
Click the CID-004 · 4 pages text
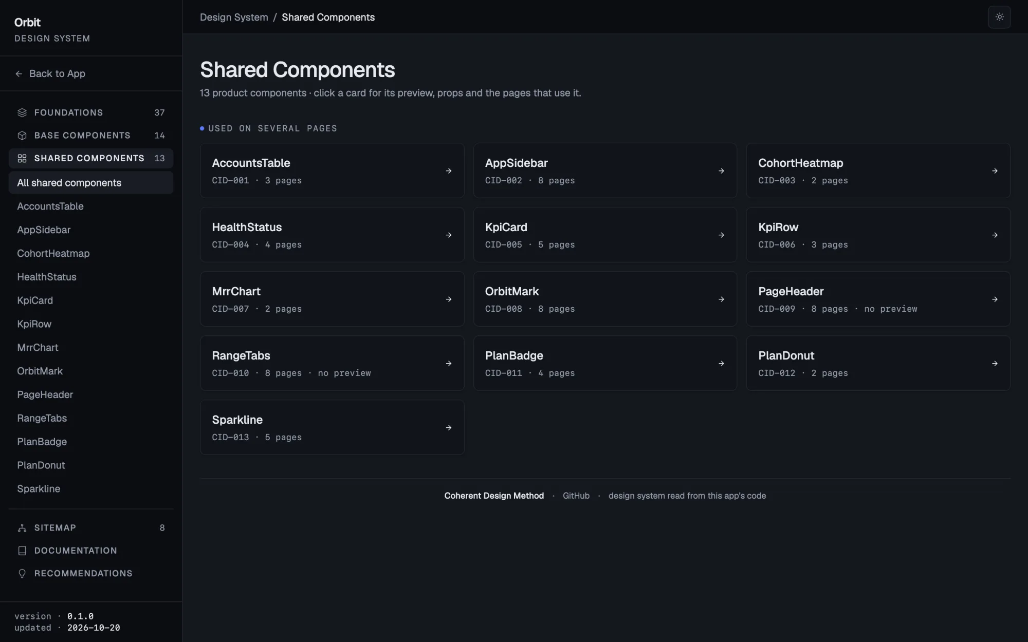[256, 245]
